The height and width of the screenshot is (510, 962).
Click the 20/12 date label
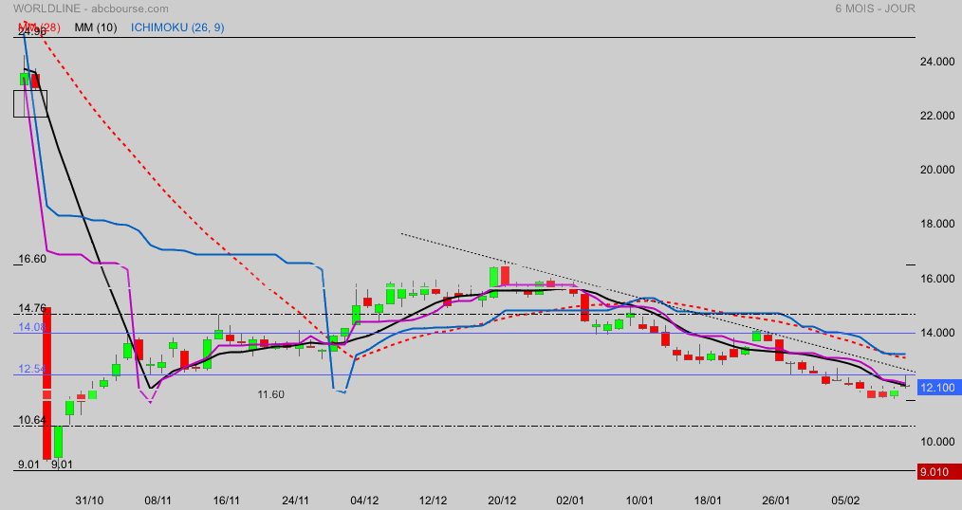[502, 501]
